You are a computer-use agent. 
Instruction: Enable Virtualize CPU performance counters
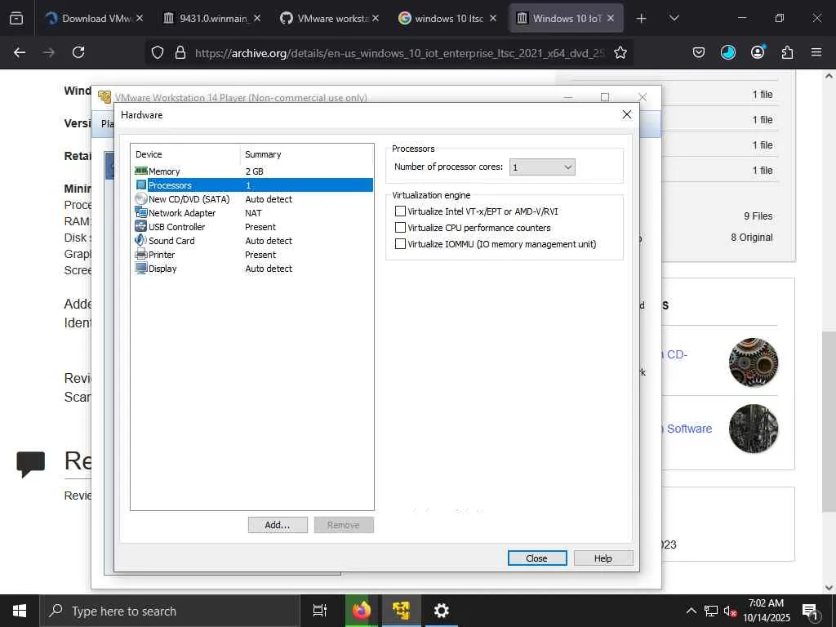(400, 228)
